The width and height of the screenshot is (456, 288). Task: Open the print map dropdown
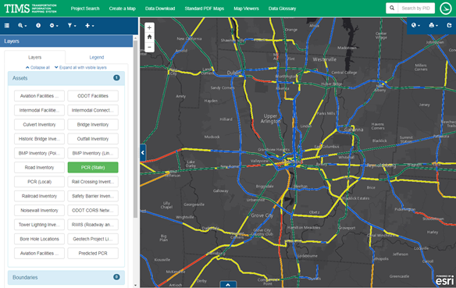[x=433, y=25]
